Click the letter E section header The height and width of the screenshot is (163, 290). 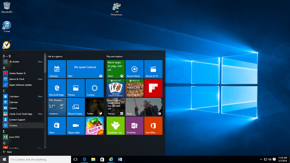pyautogui.click(x=4, y=131)
